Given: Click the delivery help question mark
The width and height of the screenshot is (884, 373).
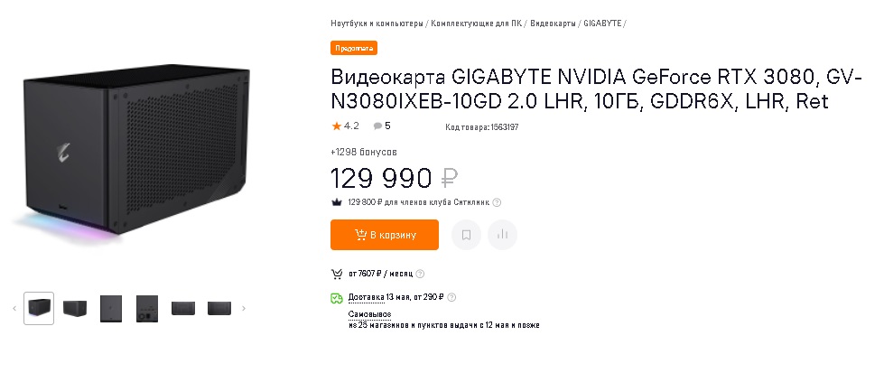Looking at the screenshot, I should point(451,297).
